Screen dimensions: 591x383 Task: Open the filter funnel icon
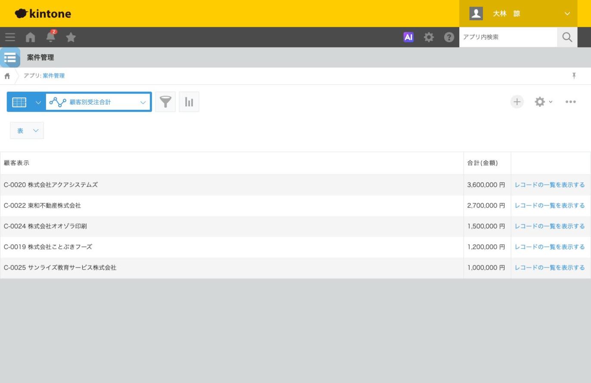click(x=165, y=102)
